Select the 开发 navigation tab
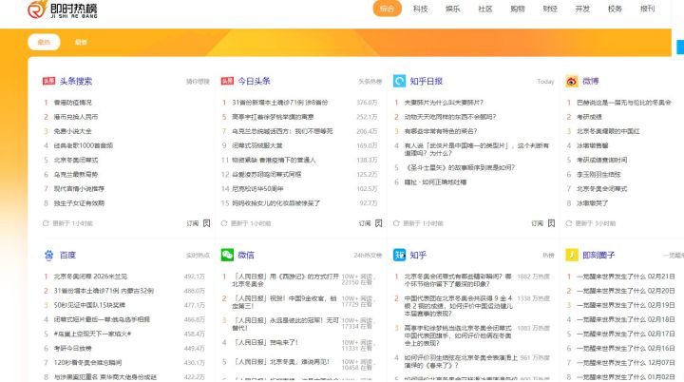Screen dimensions: 684x382 pos(582,9)
